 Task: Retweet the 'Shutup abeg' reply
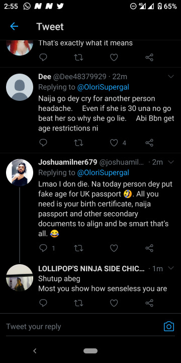pyautogui.click(x=78, y=303)
